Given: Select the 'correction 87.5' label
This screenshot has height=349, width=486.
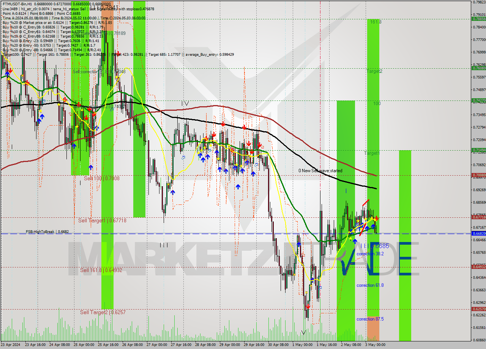Looking at the screenshot, I should pos(370,319).
